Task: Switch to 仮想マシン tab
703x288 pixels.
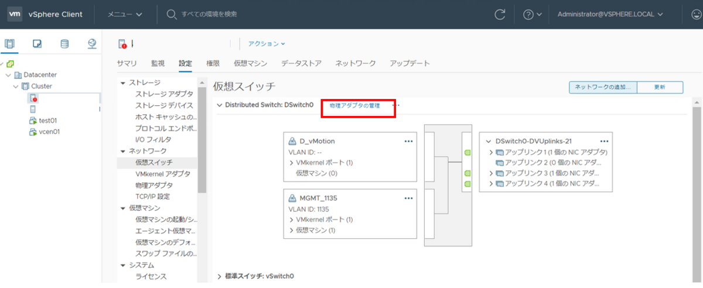Action: (251, 63)
